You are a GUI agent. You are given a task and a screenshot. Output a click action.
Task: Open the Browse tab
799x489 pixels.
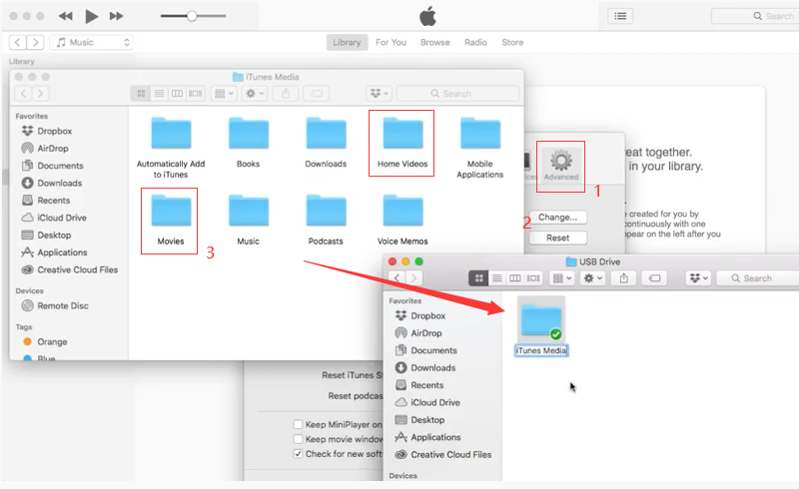coord(434,42)
